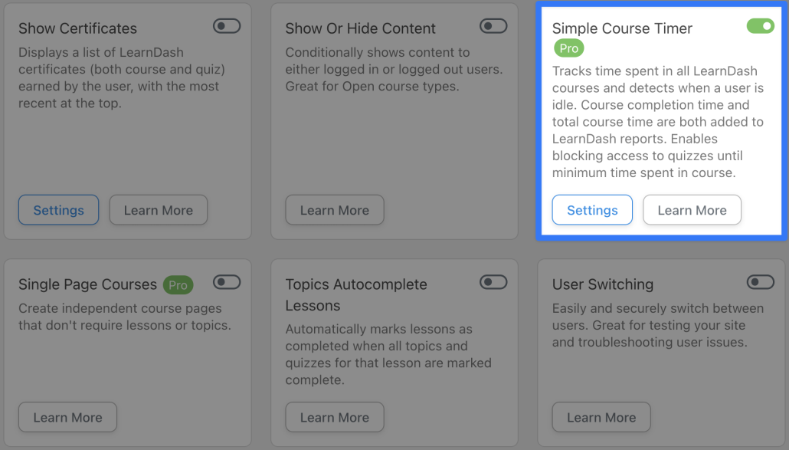Click the User Switching card heading
This screenshot has height=450, width=789.
602,284
